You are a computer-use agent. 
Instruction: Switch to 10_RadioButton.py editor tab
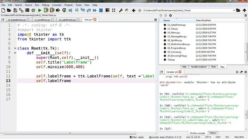tap(17, 20)
